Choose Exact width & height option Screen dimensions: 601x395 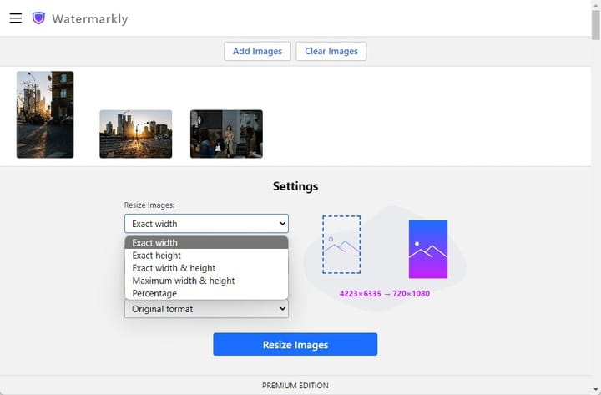(x=206, y=268)
